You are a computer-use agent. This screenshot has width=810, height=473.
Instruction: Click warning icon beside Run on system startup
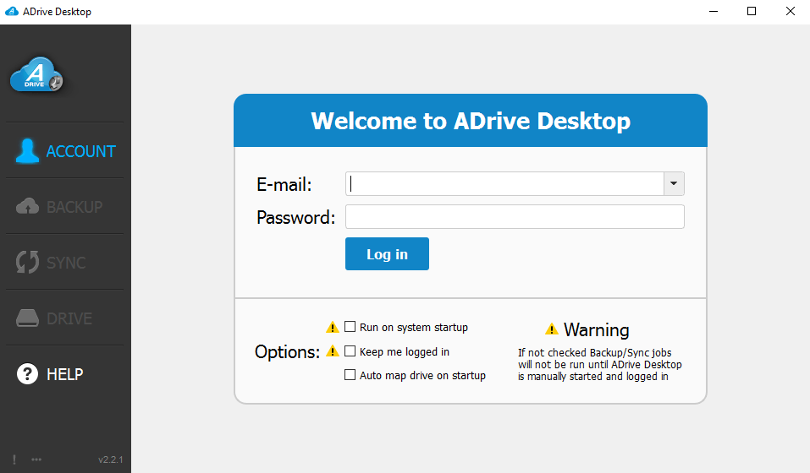pyautogui.click(x=333, y=327)
